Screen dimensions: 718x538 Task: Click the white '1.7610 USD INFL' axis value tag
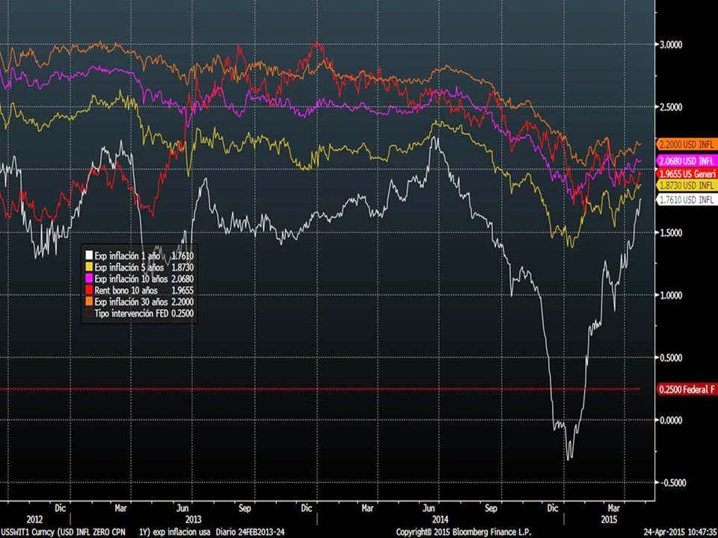(x=687, y=200)
